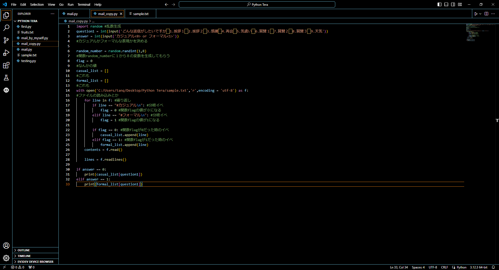Image resolution: width=499 pixels, height=270 pixels.
Task: Open the Terminal menu
Action: [x=84, y=4]
